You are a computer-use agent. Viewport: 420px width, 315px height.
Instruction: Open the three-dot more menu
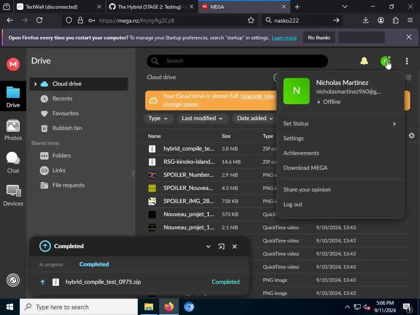click(406, 61)
